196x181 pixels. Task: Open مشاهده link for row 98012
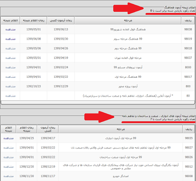point(9,167)
